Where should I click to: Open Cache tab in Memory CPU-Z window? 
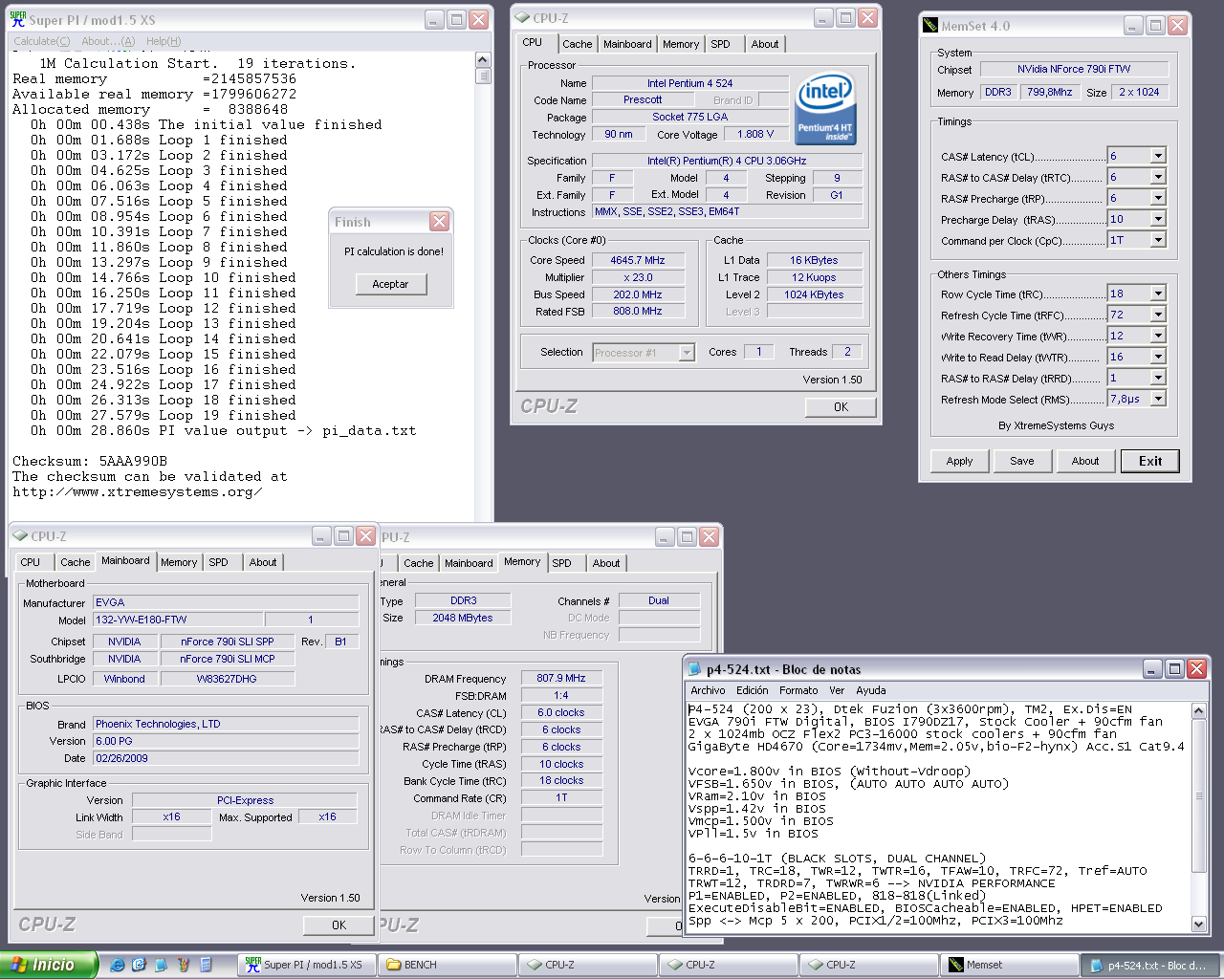click(x=418, y=563)
